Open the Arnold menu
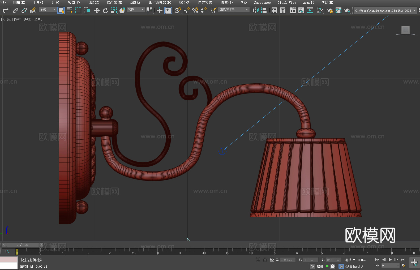The height and width of the screenshot is (270, 420). 308,2
